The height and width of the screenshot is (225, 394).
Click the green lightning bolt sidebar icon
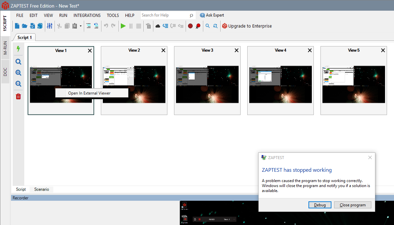click(18, 49)
